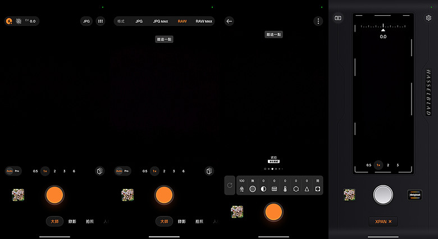Switch to 錄影 mode in the leftmost screen
Viewport: 438px width, 239px height.
click(72, 222)
